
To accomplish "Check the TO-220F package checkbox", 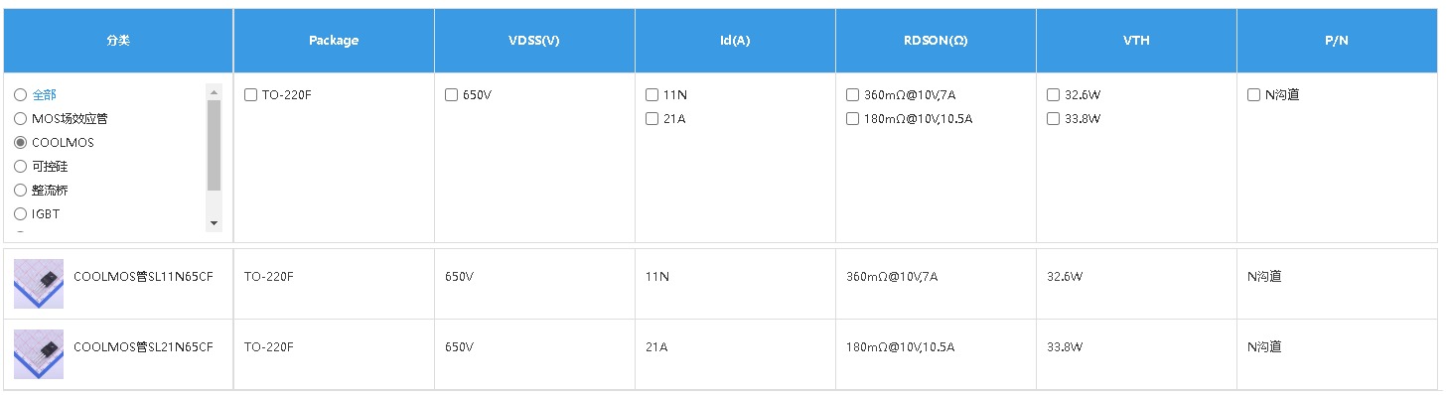I will click(250, 95).
